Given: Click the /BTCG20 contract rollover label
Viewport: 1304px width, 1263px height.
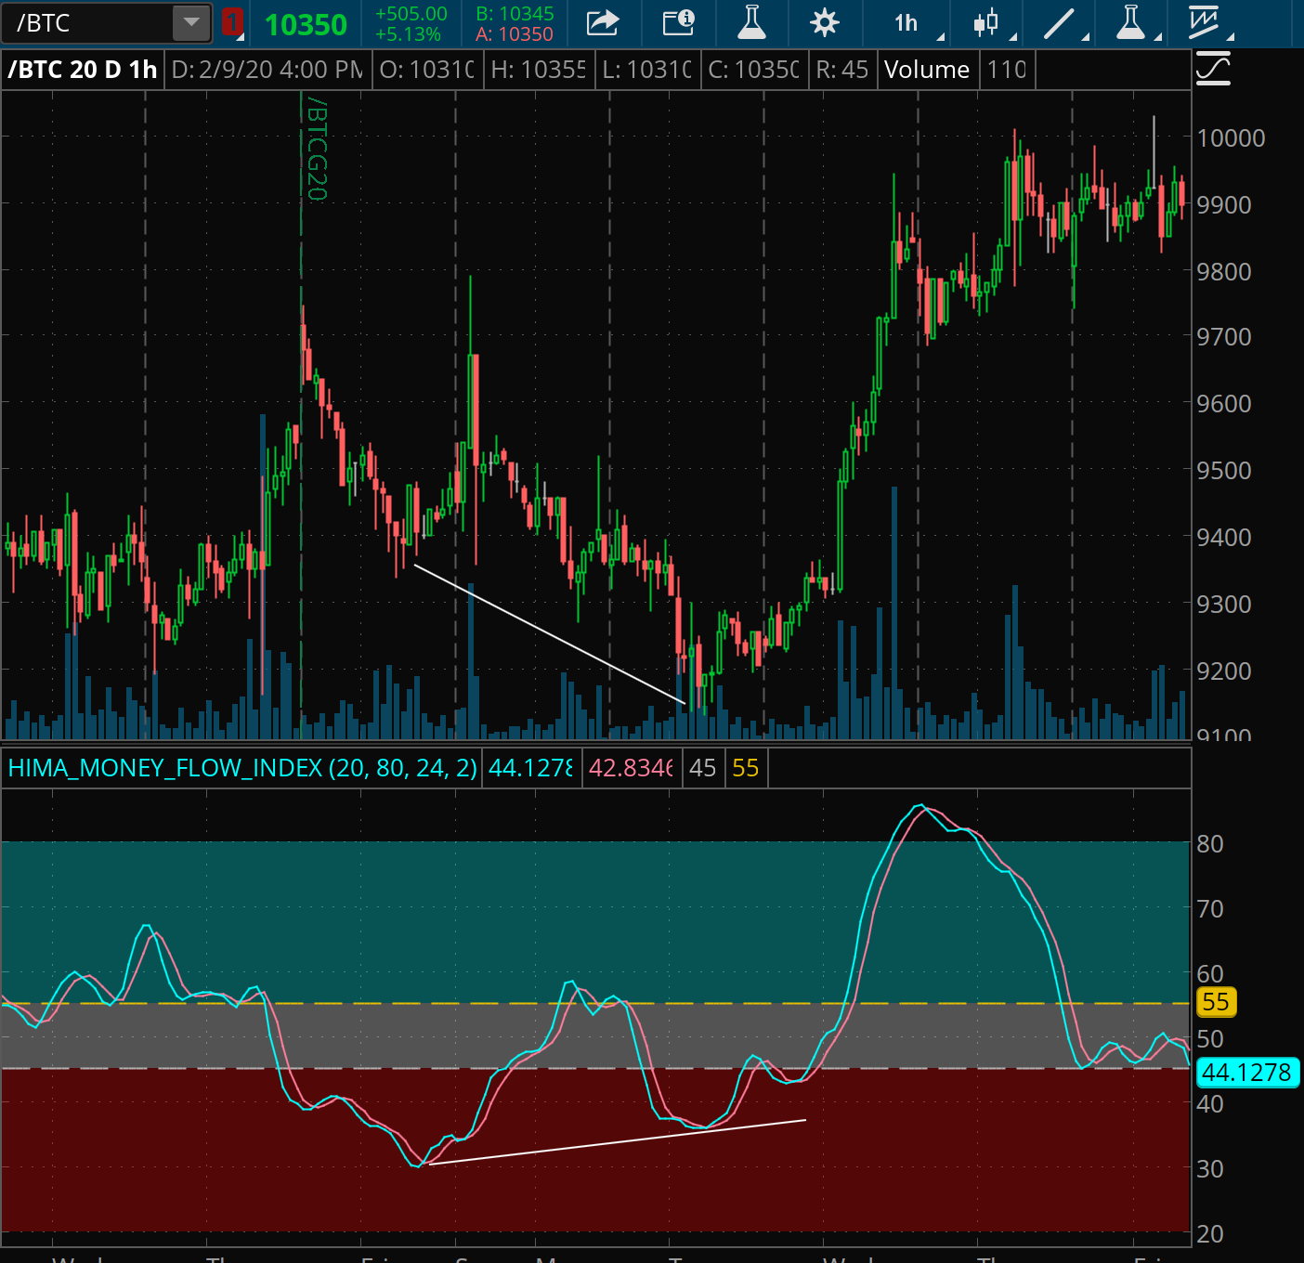Looking at the screenshot, I should (316, 149).
